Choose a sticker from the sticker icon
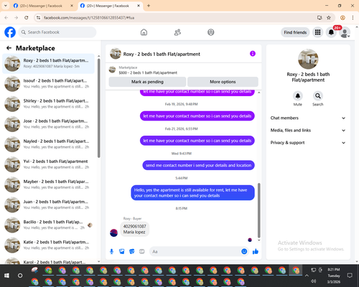 (132, 251)
